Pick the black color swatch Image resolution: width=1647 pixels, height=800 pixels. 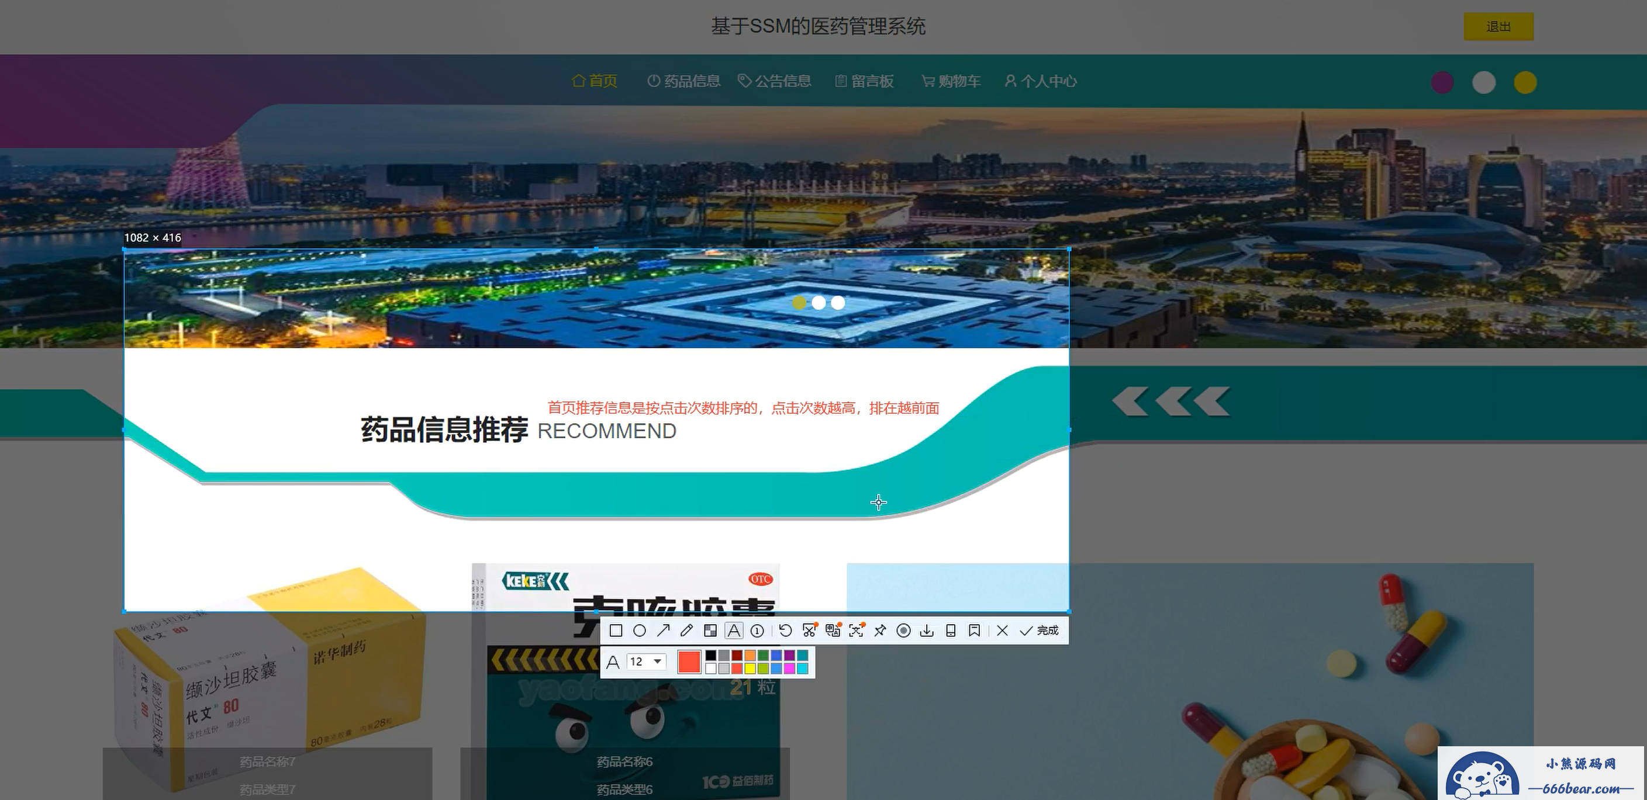click(x=711, y=656)
